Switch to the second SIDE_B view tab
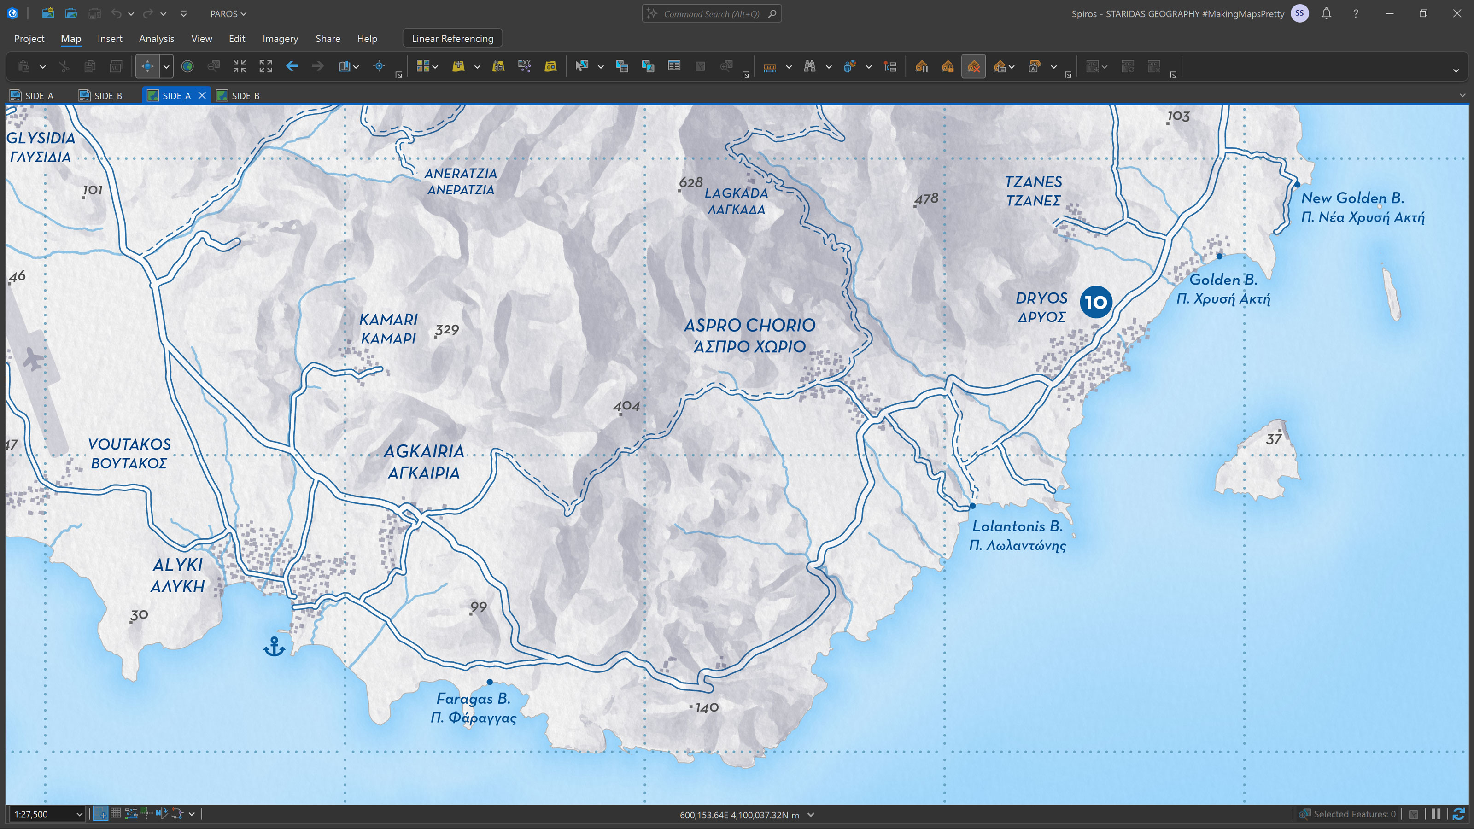 238,95
